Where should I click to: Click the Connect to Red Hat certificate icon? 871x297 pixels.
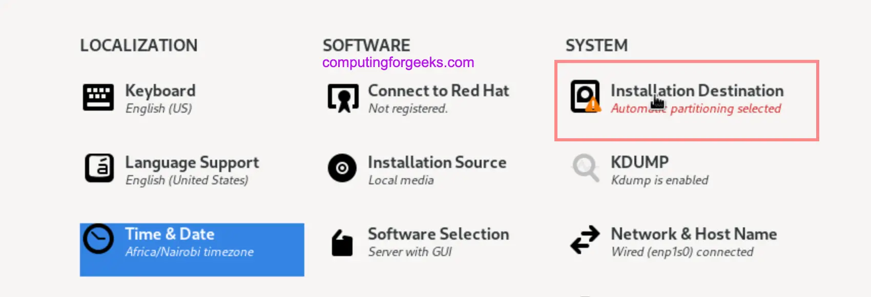tap(343, 97)
